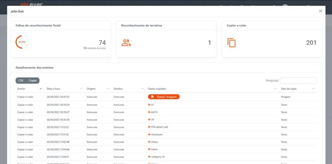This screenshot has height=164, width=332.
Task: Toggle eye icon next to kill 51
Action: pyautogui.click(x=149, y=112)
